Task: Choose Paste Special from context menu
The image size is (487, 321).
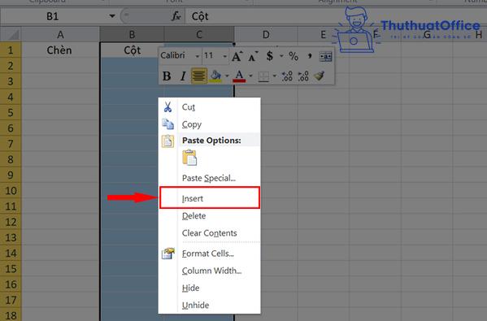Action: click(x=209, y=178)
